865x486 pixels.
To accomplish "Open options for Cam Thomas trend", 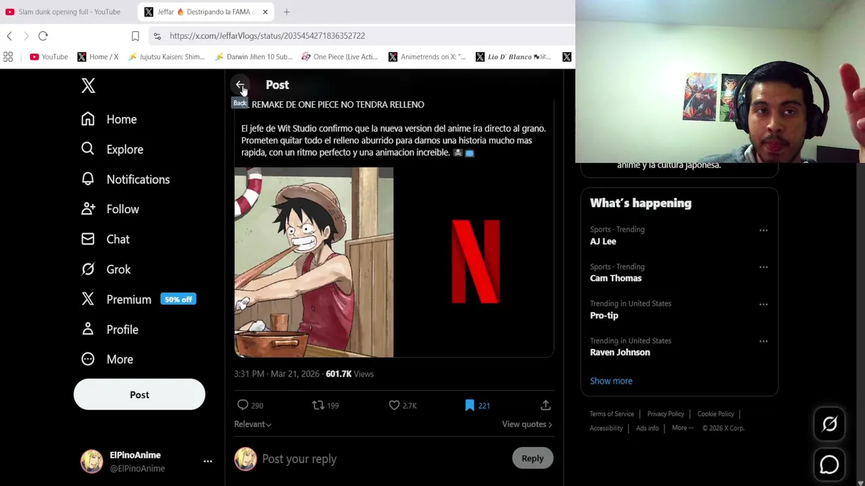I will point(763,267).
